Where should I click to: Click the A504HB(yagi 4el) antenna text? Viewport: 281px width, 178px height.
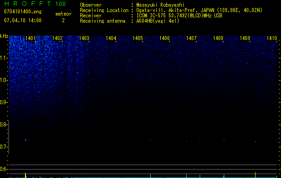pyautogui.click(x=158, y=21)
